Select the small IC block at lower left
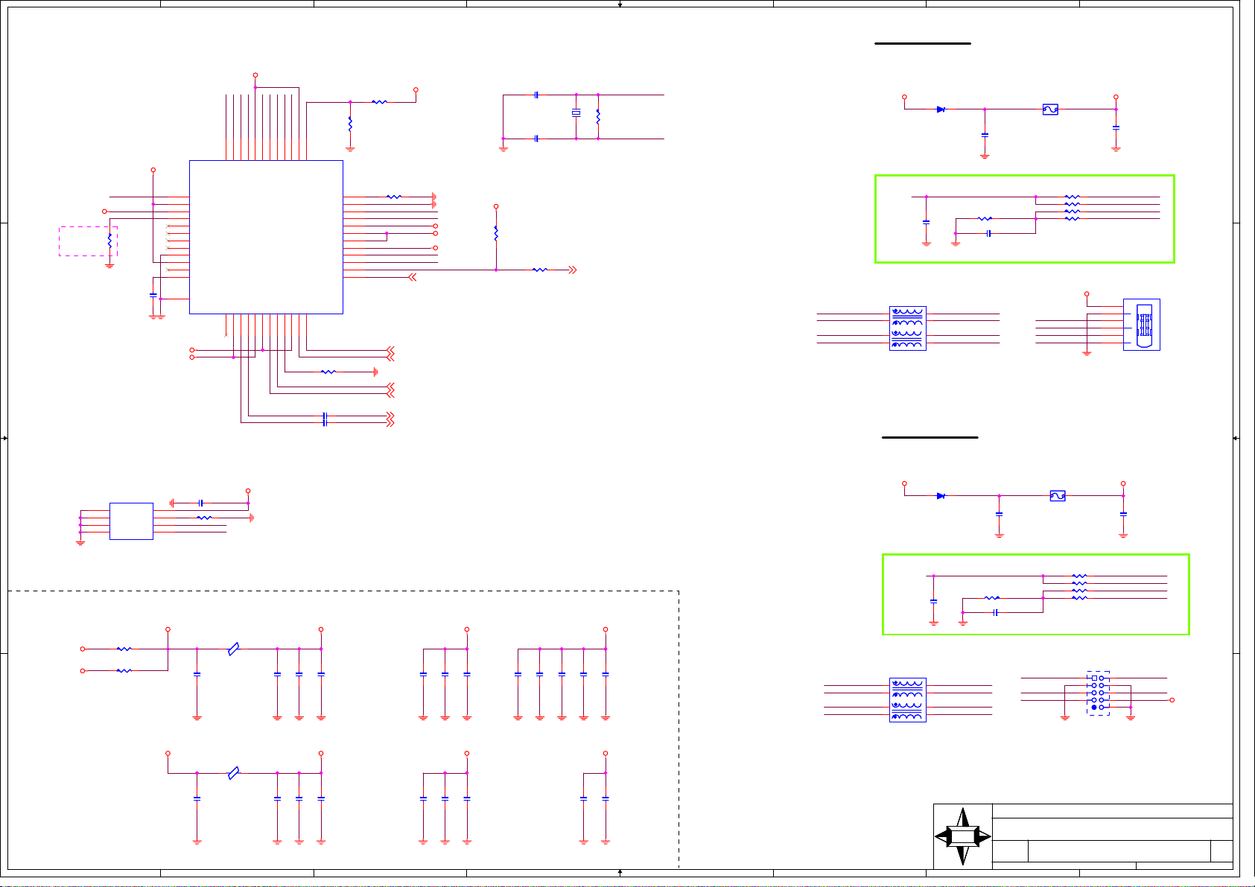The height and width of the screenshot is (887, 1255). click(x=131, y=521)
